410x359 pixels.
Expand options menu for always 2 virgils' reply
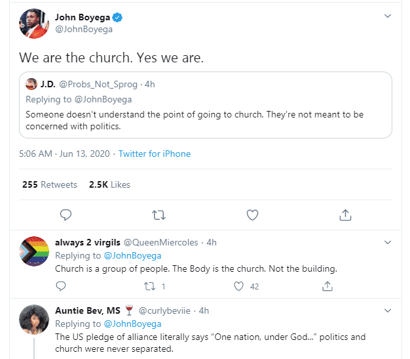pos(387,242)
